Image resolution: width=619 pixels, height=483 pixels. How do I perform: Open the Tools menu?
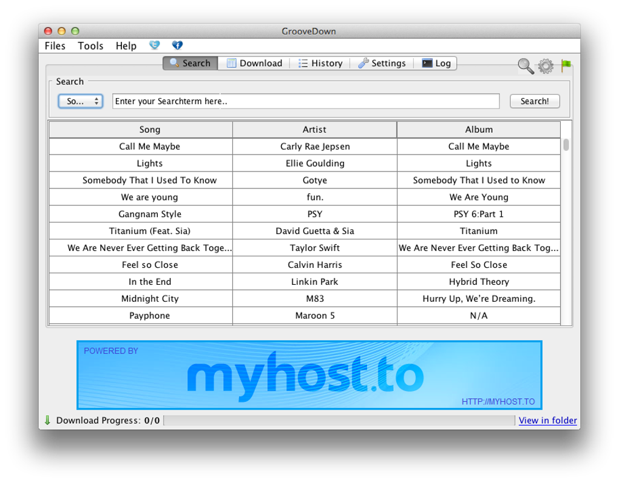(x=90, y=45)
